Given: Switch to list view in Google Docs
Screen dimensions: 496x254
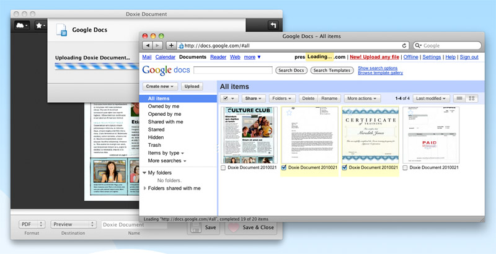Looking at the screenshot, I should [459, 99].
